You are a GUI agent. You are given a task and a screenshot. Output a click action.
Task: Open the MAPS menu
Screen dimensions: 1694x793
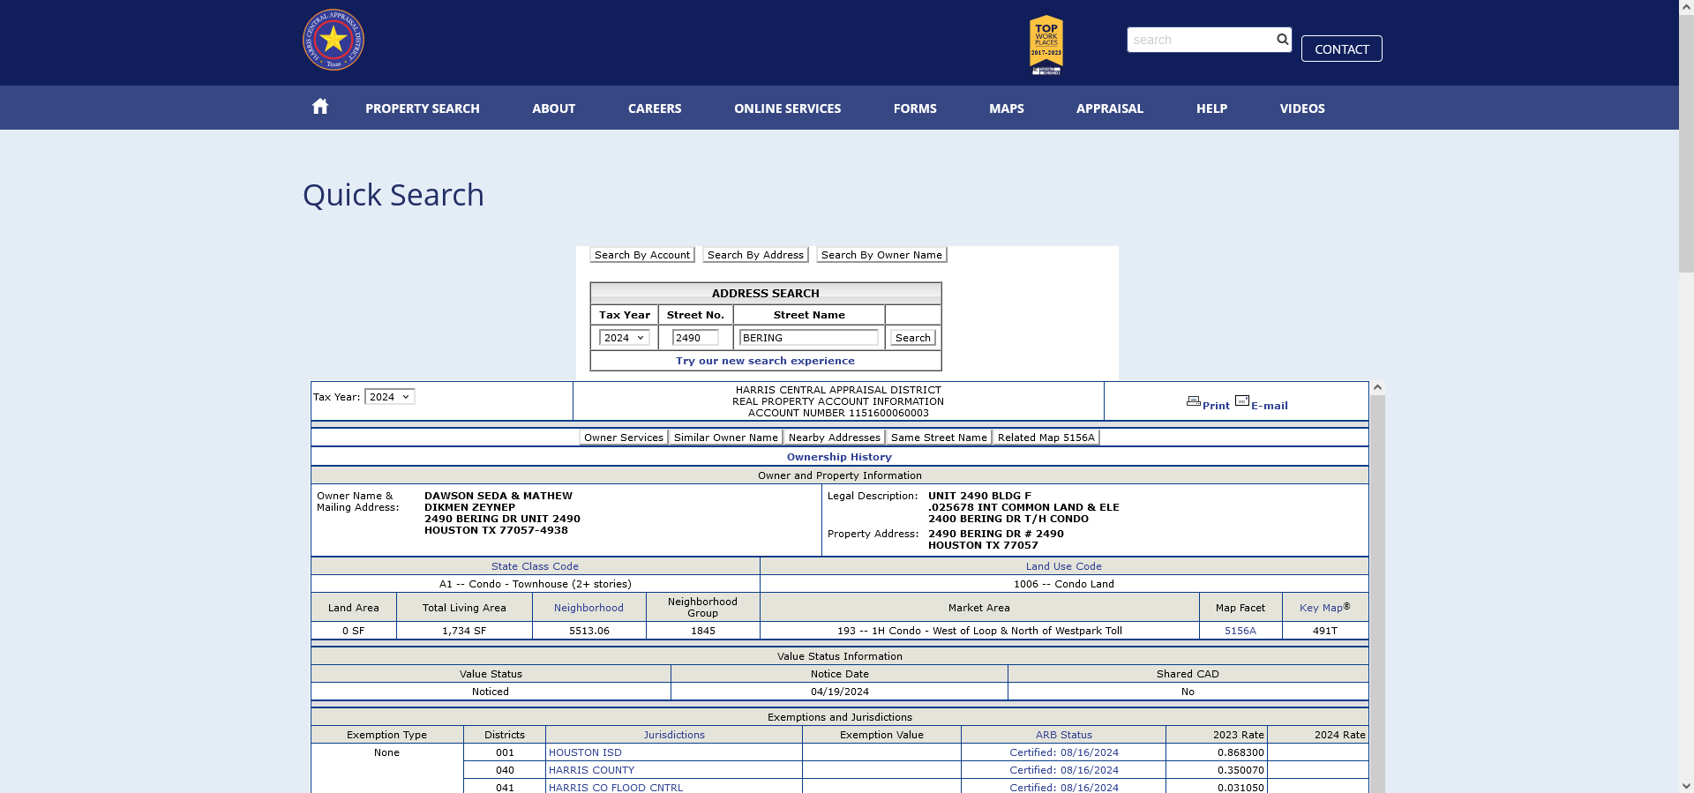(1007, 108)
